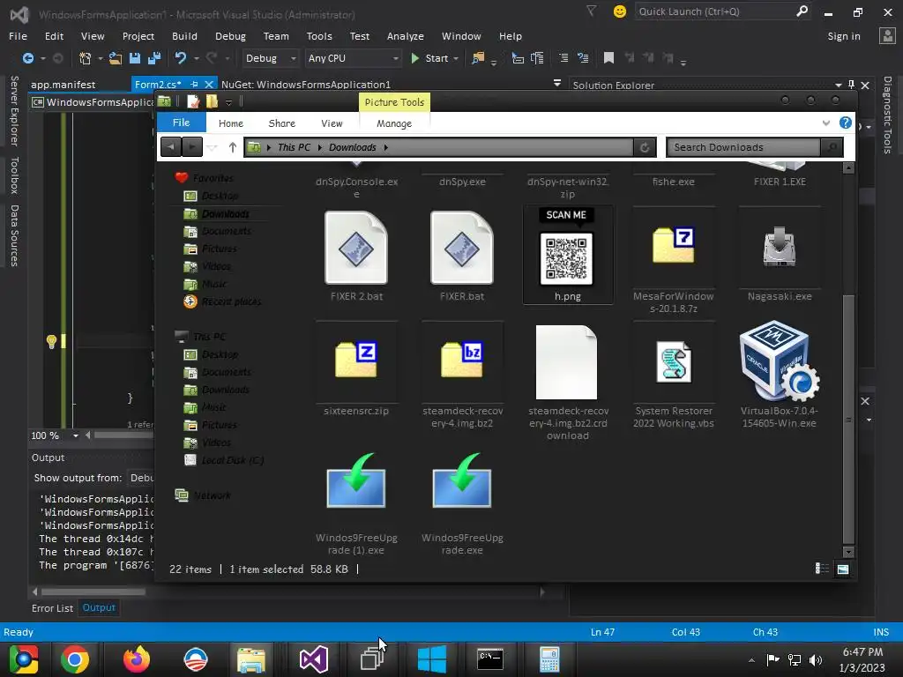The image size is (903, 677).
Task: Open the Explorer Share ribbon tab
Action: tap(281, 123)
